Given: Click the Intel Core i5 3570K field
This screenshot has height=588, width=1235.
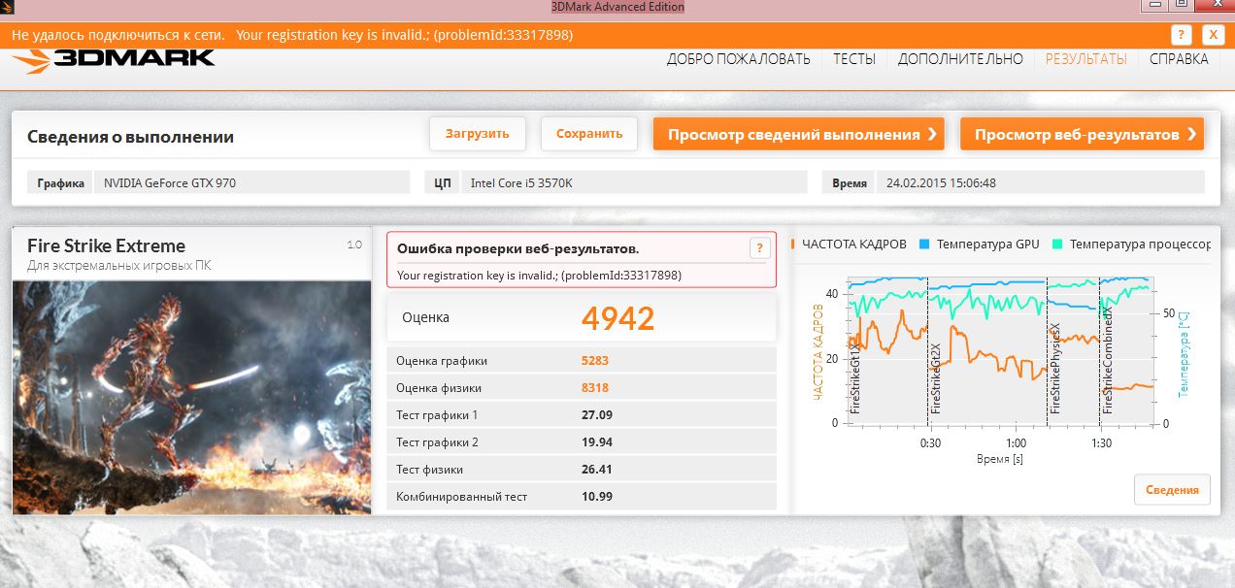Looking at the screenshot, I should click(635, 182).
